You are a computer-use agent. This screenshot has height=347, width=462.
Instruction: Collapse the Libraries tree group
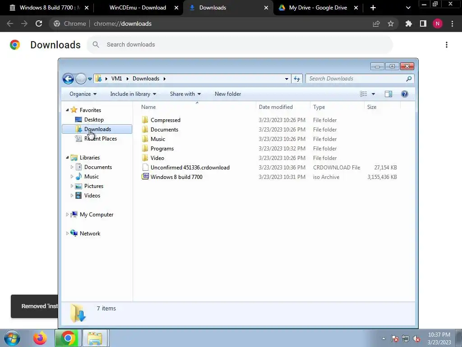(67, 158)
